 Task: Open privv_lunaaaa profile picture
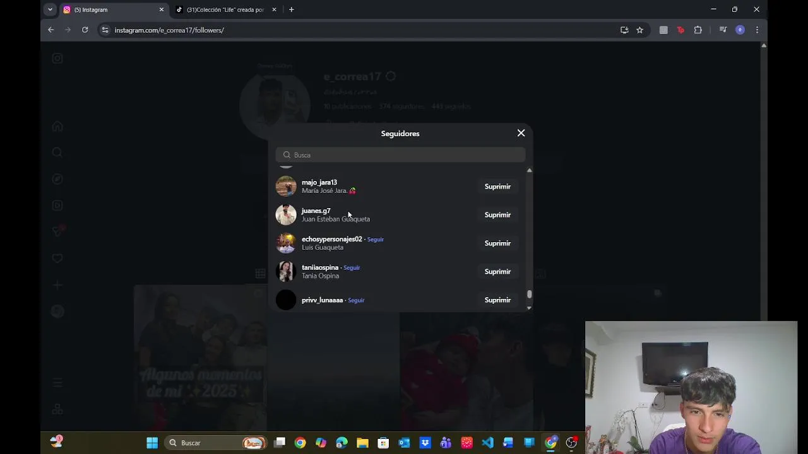coord(286,300)
